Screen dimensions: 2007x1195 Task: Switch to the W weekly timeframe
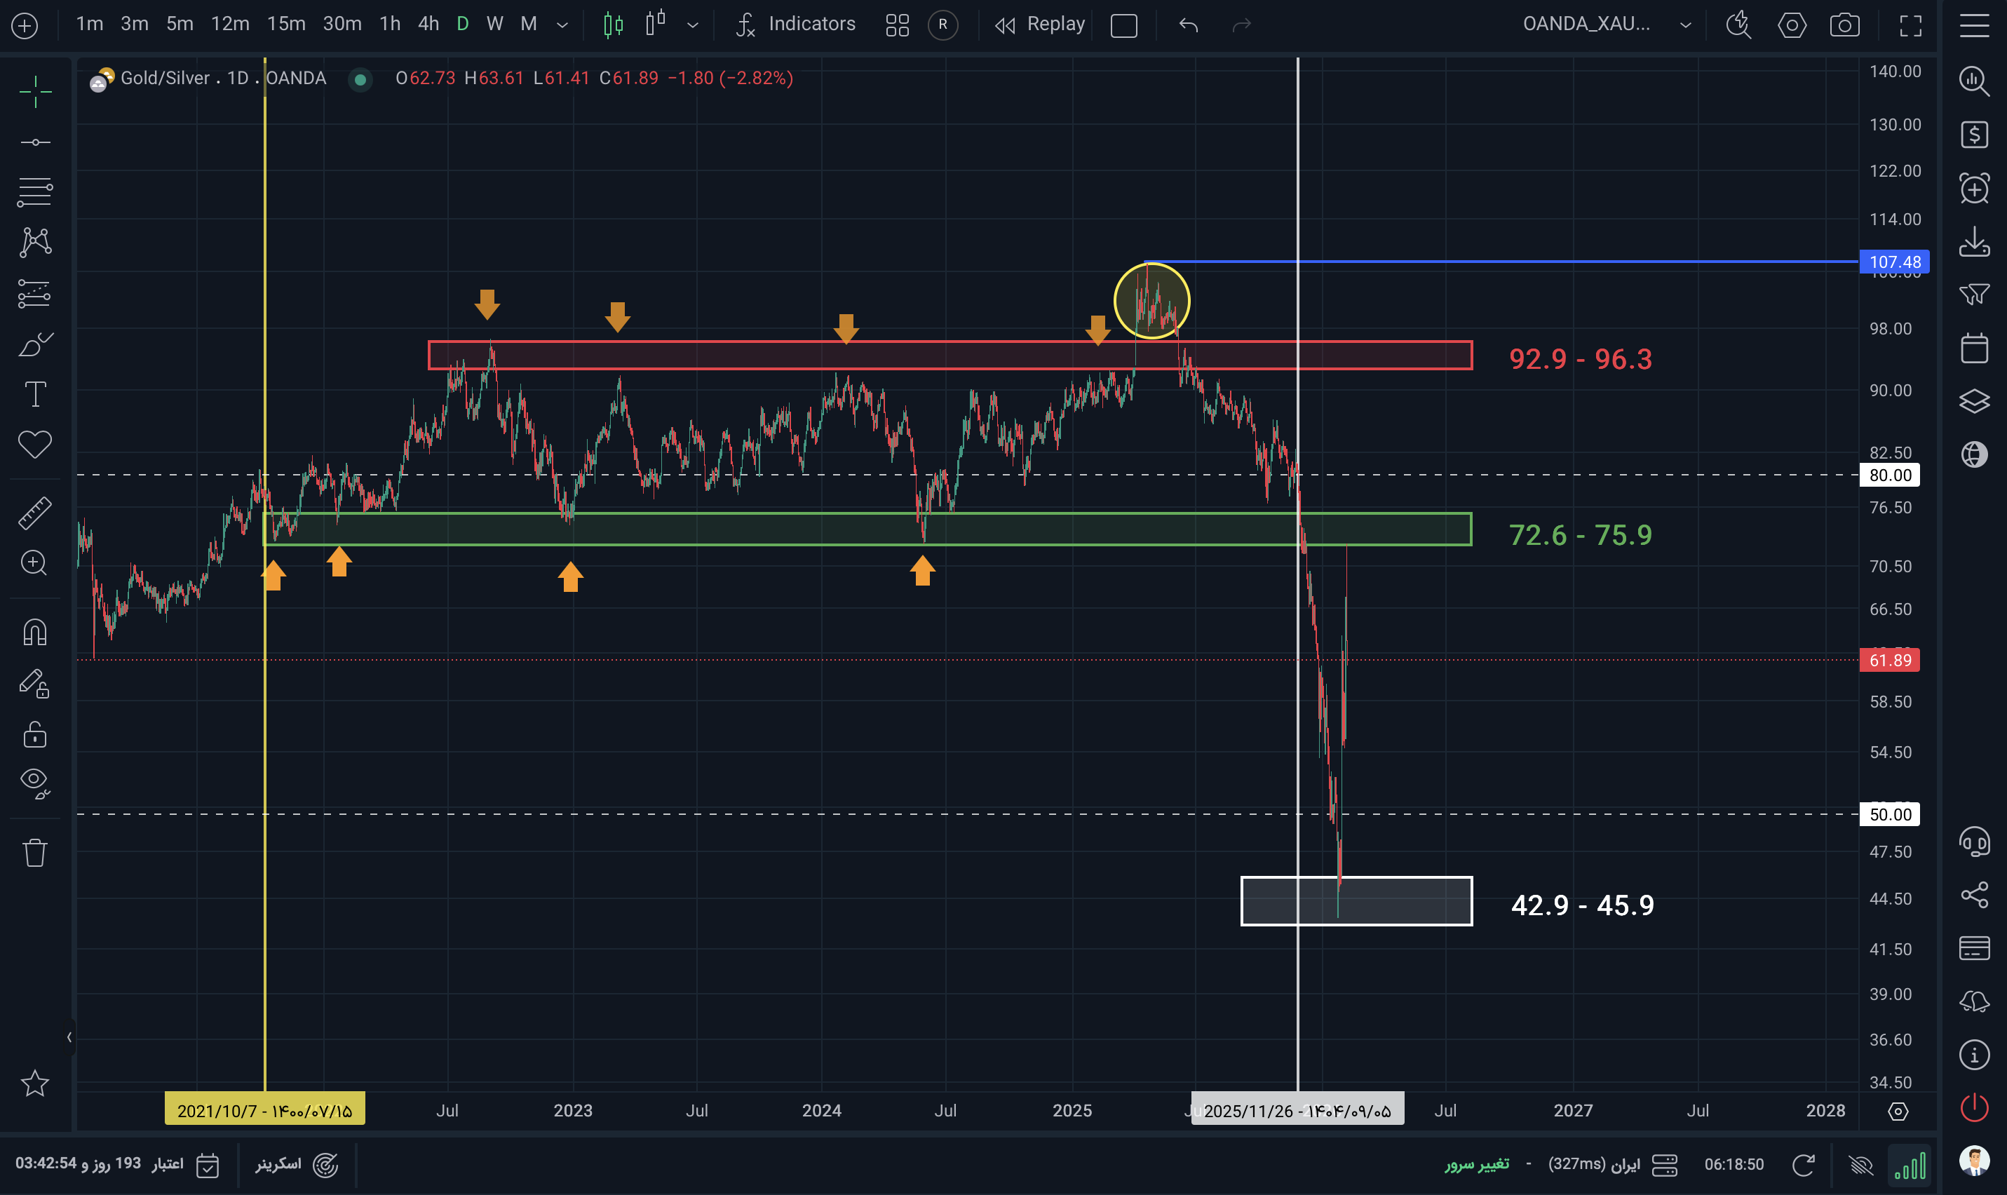(494, 24)
